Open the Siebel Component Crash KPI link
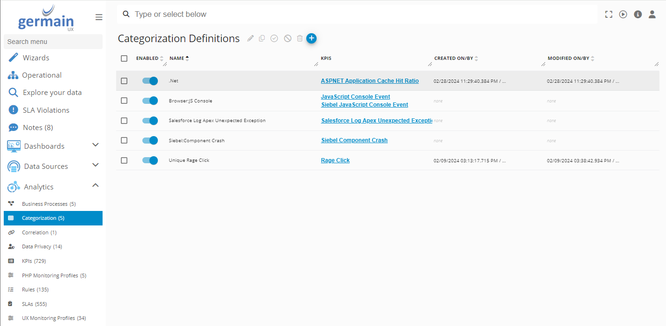Screen dimensions: 666x326 (354, 140)
